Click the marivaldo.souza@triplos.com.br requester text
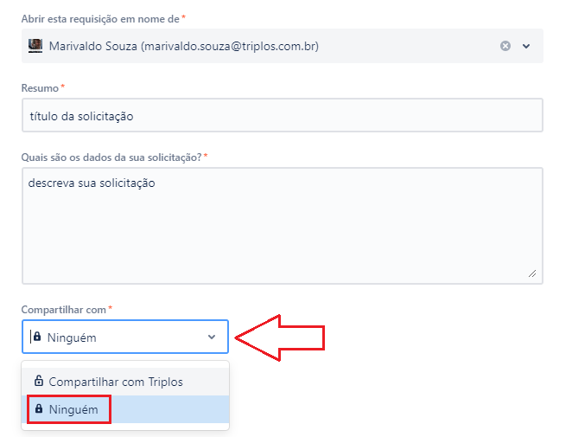This screenshot has height=437, width=572. pos(230,46)
